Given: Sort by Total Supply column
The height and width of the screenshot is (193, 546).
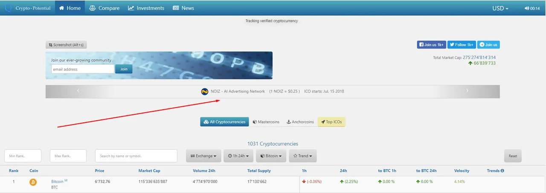Looking at the screenshot, I should (x=259, y=170).
